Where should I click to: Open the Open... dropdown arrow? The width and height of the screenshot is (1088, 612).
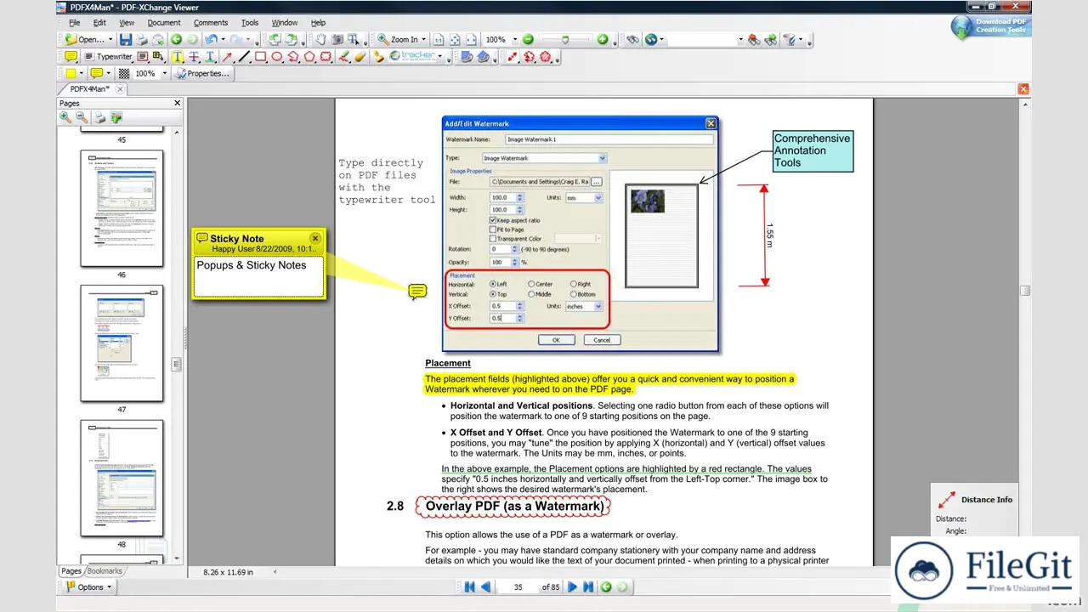pyautogui.click(x=110, y=39)
